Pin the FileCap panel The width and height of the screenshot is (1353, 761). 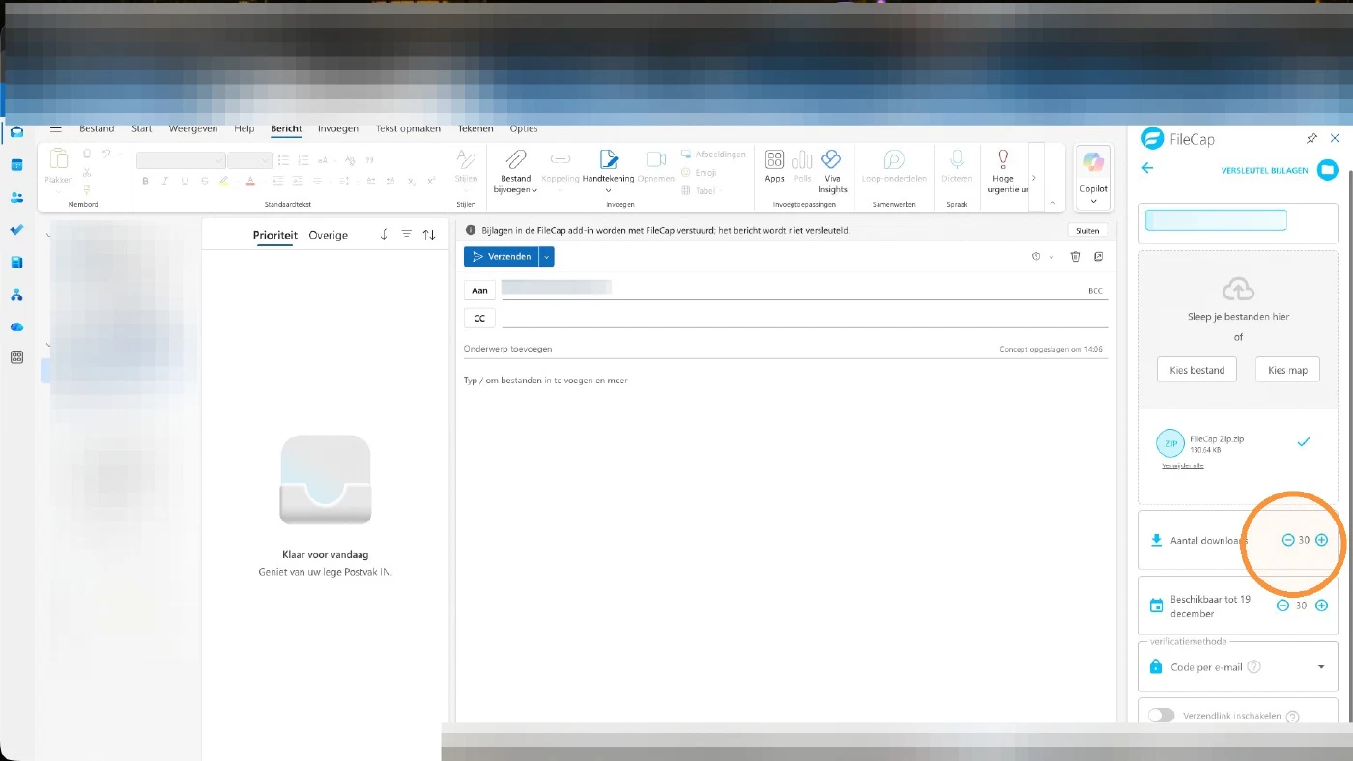coord(1311,139)
